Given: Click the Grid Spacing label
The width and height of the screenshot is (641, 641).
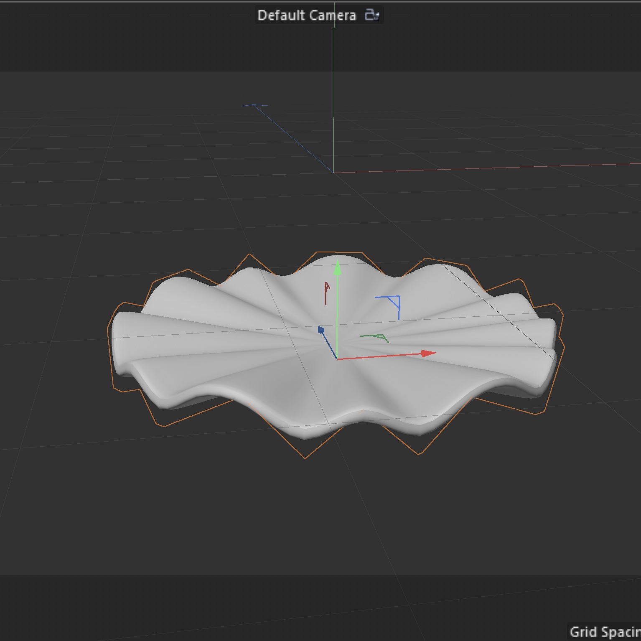Looking at the screenshot, I should (x=605, y=632).
